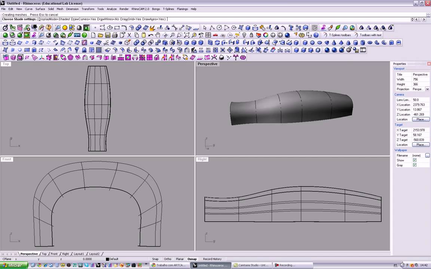Open the Top viewport title menu

(x=6, y=64)
